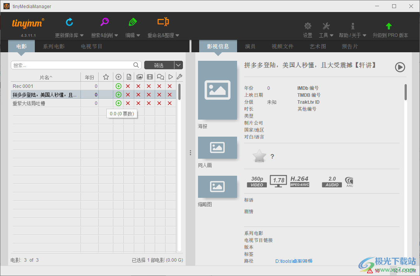The width and height of the screenshot is (420, 276).
Task: Sort by the images column header
Action: pos(139,77)
